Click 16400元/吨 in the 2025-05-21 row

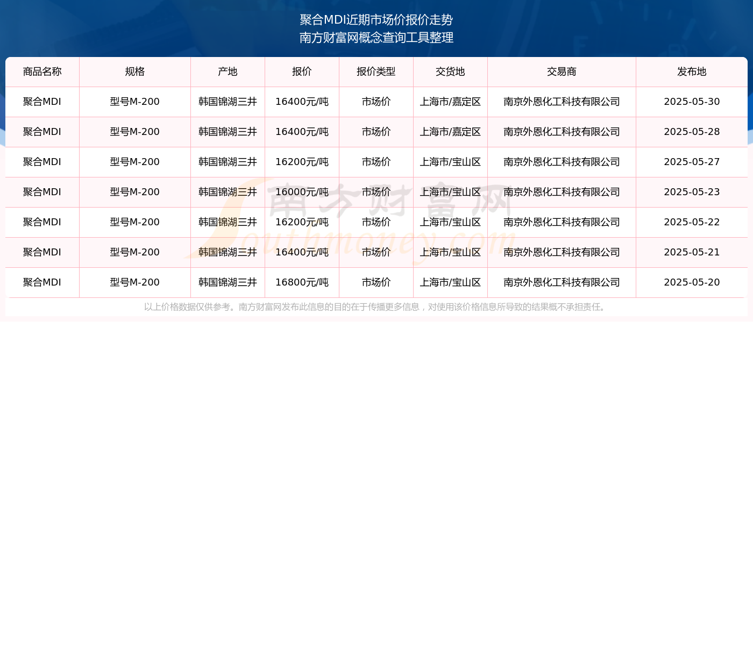(x=302, y=252)
